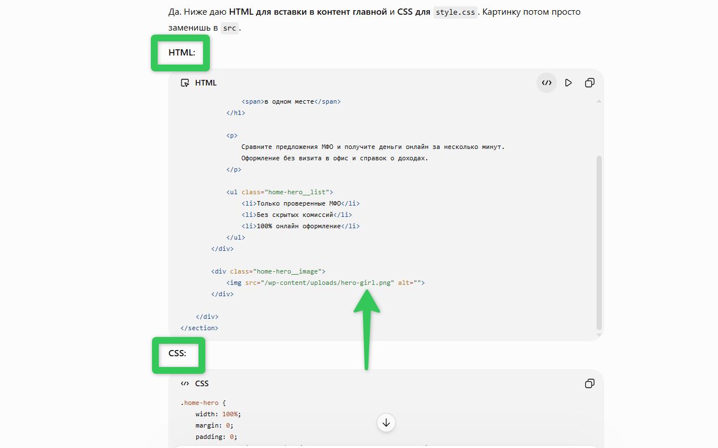718x448 pixels.
Task: Copy the HTML code block
Action: pyautogui.click(x=590, y=83)
